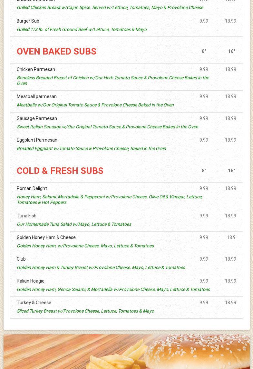Click Turkey & Cheese item name
Image resolution: width=253 pixels, height=369 pixels.
point(34,303)
